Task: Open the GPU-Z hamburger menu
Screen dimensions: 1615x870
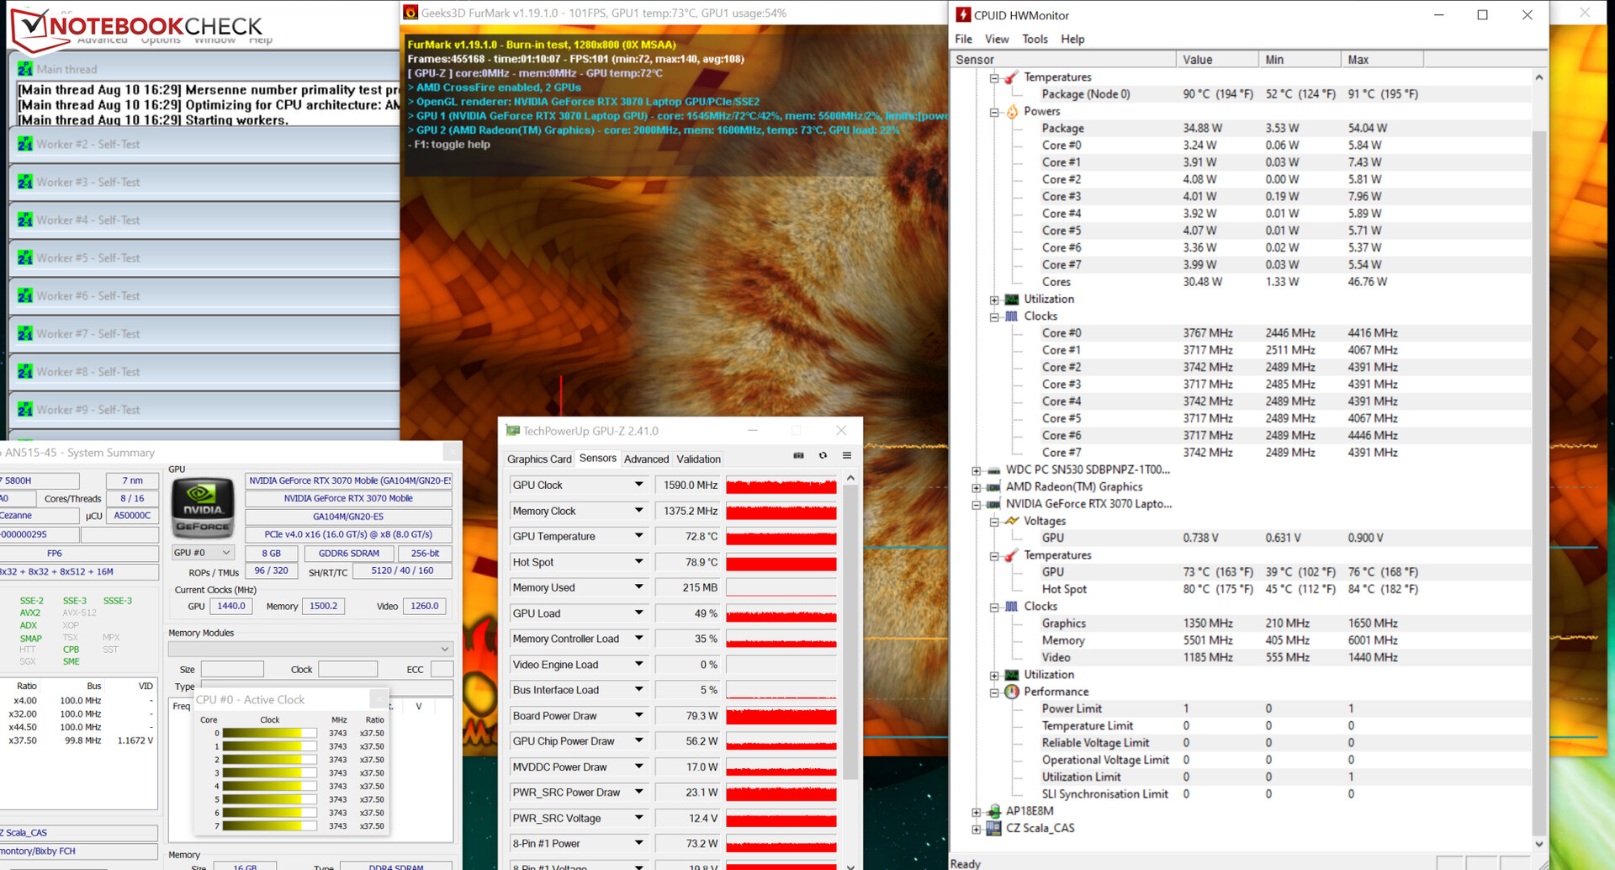Action: 847,456
